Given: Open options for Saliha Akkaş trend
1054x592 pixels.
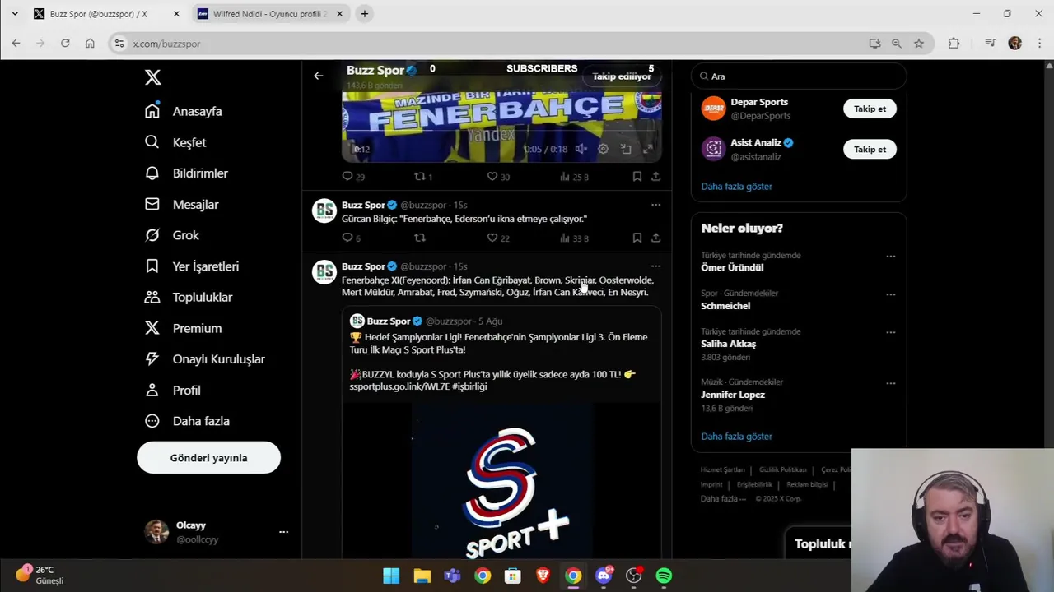Looking at the screenshot, I should point(890,333).
